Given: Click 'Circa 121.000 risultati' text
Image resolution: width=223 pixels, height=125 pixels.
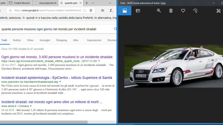Looking at the screenshot, I should pos(23,49).
